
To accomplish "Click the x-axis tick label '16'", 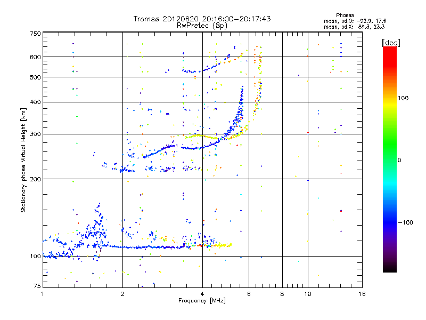I will click(x=362, y=294).
